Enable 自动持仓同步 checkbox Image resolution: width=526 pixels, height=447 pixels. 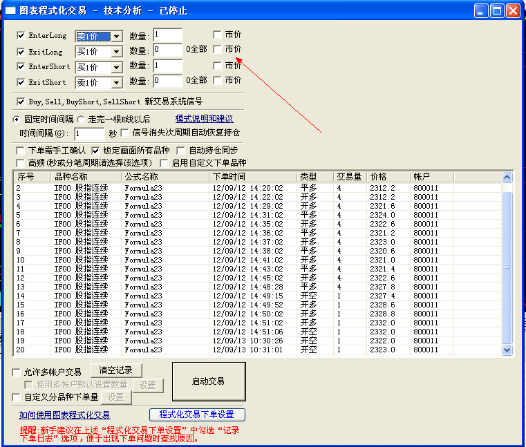(x=181, y=151)
